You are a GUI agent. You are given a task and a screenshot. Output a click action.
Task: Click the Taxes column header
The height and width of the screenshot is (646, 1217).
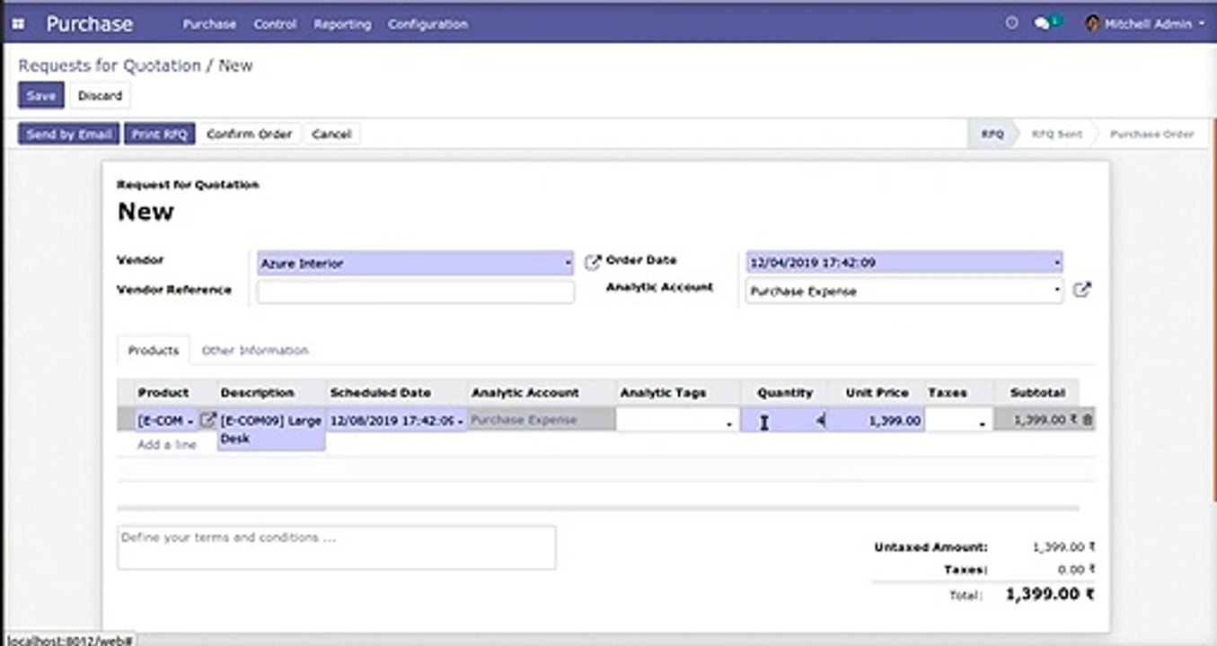click(x=948, y=392)
